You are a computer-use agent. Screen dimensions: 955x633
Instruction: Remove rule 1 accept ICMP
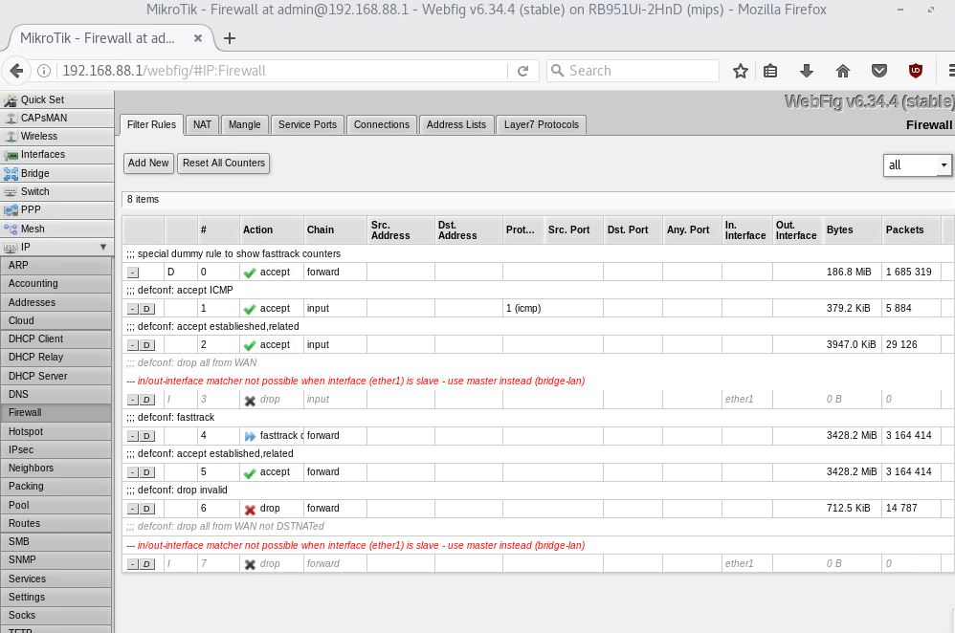133,309
